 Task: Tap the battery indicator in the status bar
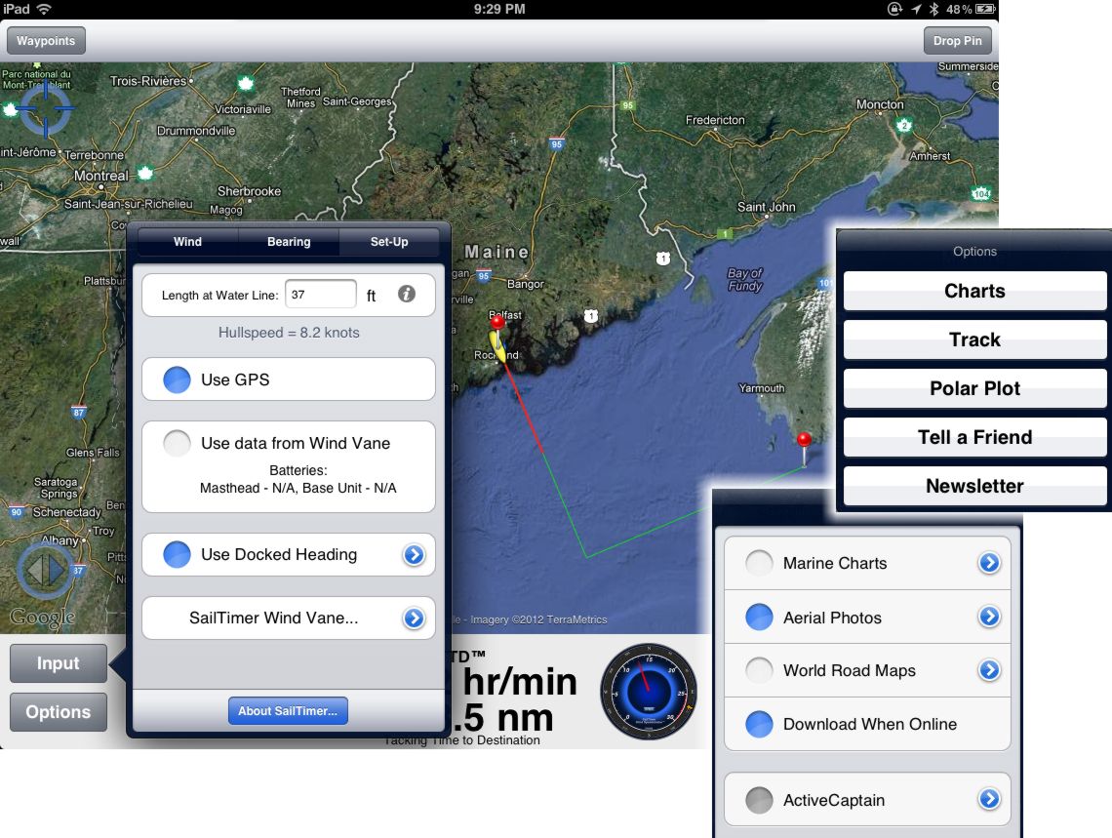(986, 9)
